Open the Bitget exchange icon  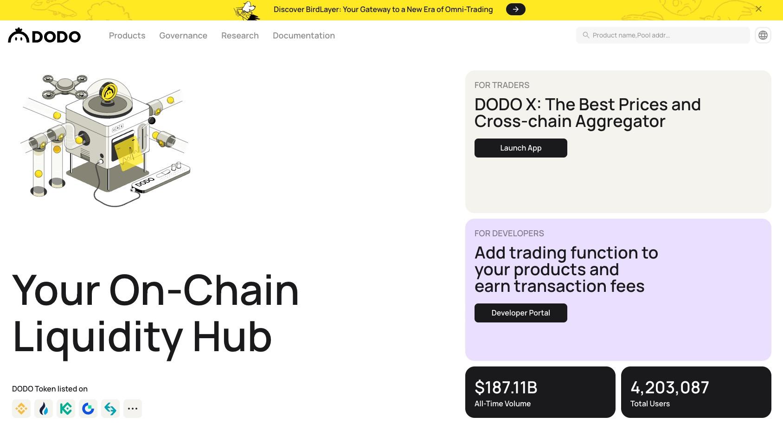point(110,409)
